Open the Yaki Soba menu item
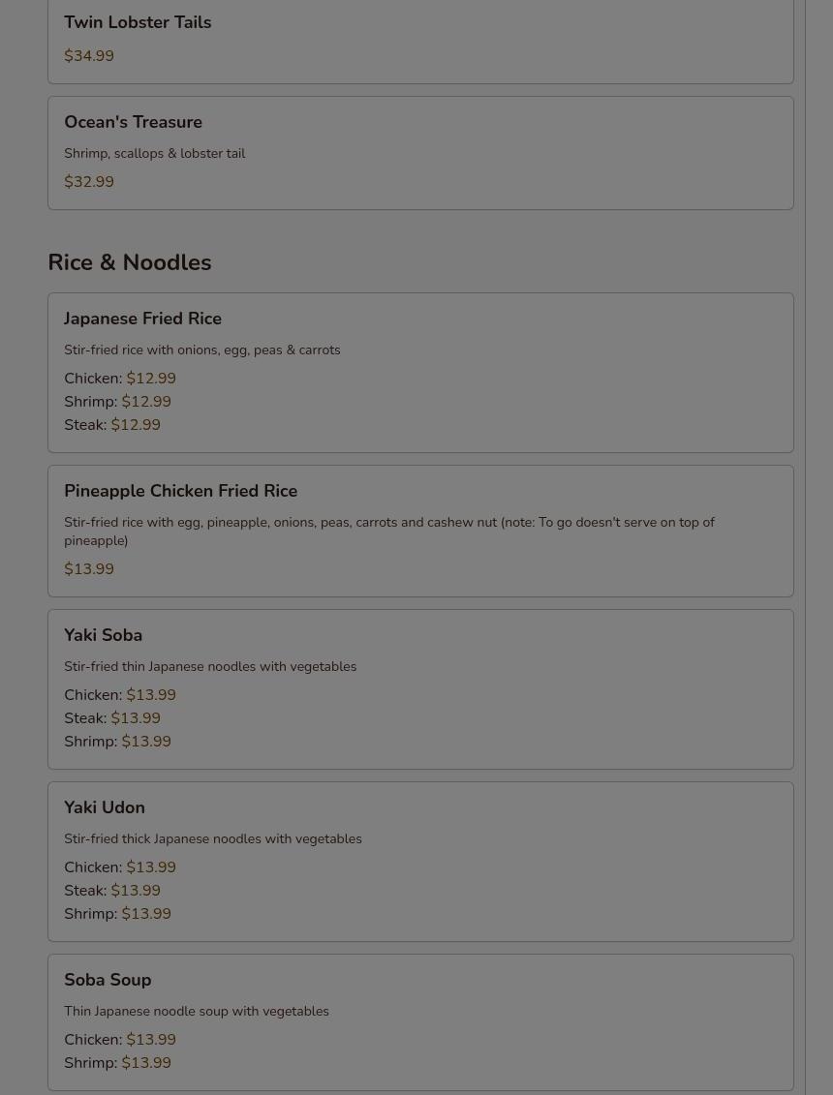This screenshot has width=833, height=1095. pyautogui.click(x=103, y=635)
